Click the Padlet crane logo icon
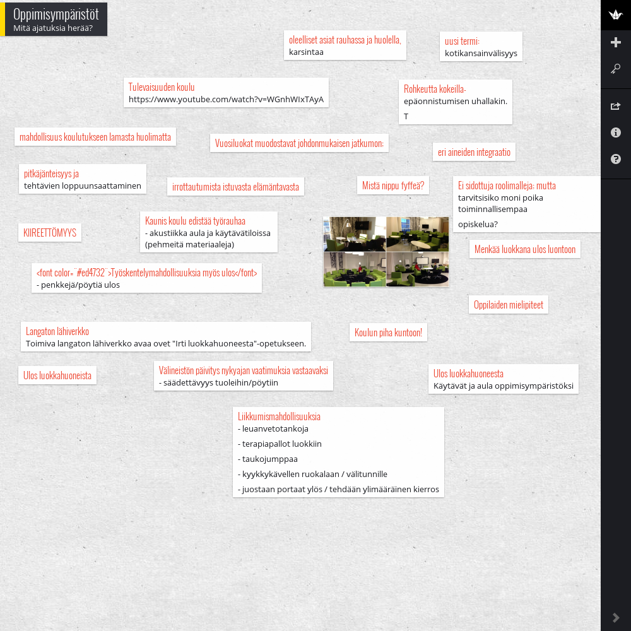The width and height of the screenshot is (631, 631). [x=616, y=15]
